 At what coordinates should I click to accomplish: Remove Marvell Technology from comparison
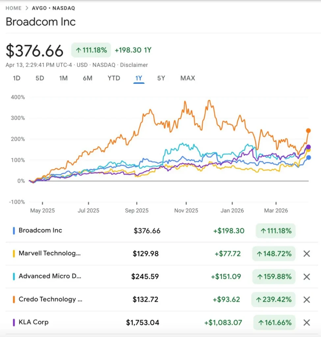pyautogui.click(x=307, y=254)
